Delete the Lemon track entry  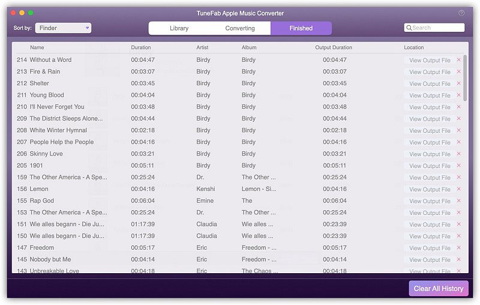pos(458,189)
